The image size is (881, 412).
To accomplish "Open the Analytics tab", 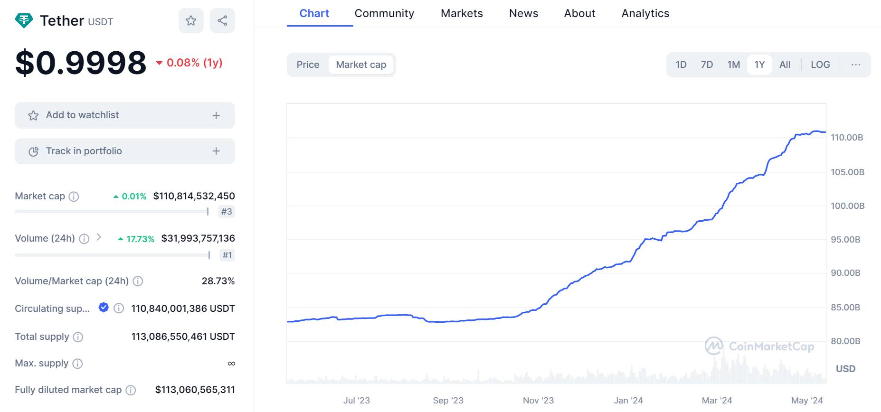I will tap(645, 13).
